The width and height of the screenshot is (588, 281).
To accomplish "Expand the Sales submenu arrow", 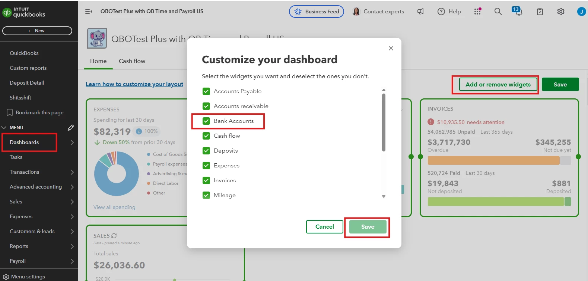I will (72, 202).
